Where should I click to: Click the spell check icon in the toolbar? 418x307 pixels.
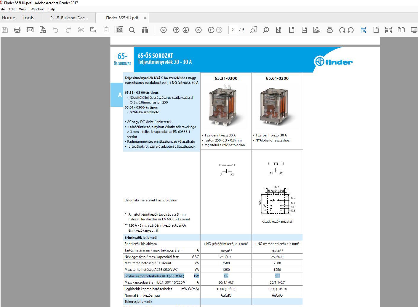tap(43, 30)
